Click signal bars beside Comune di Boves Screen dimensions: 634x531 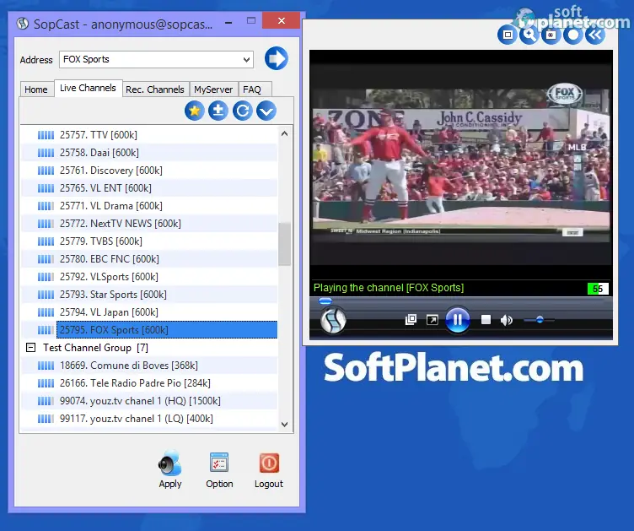click(46, 366)
